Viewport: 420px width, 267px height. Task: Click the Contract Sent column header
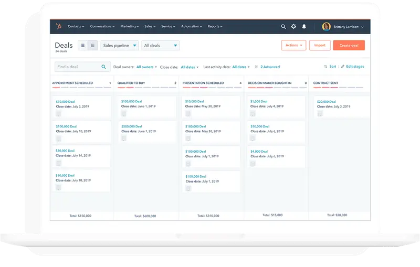coord(325,83)
